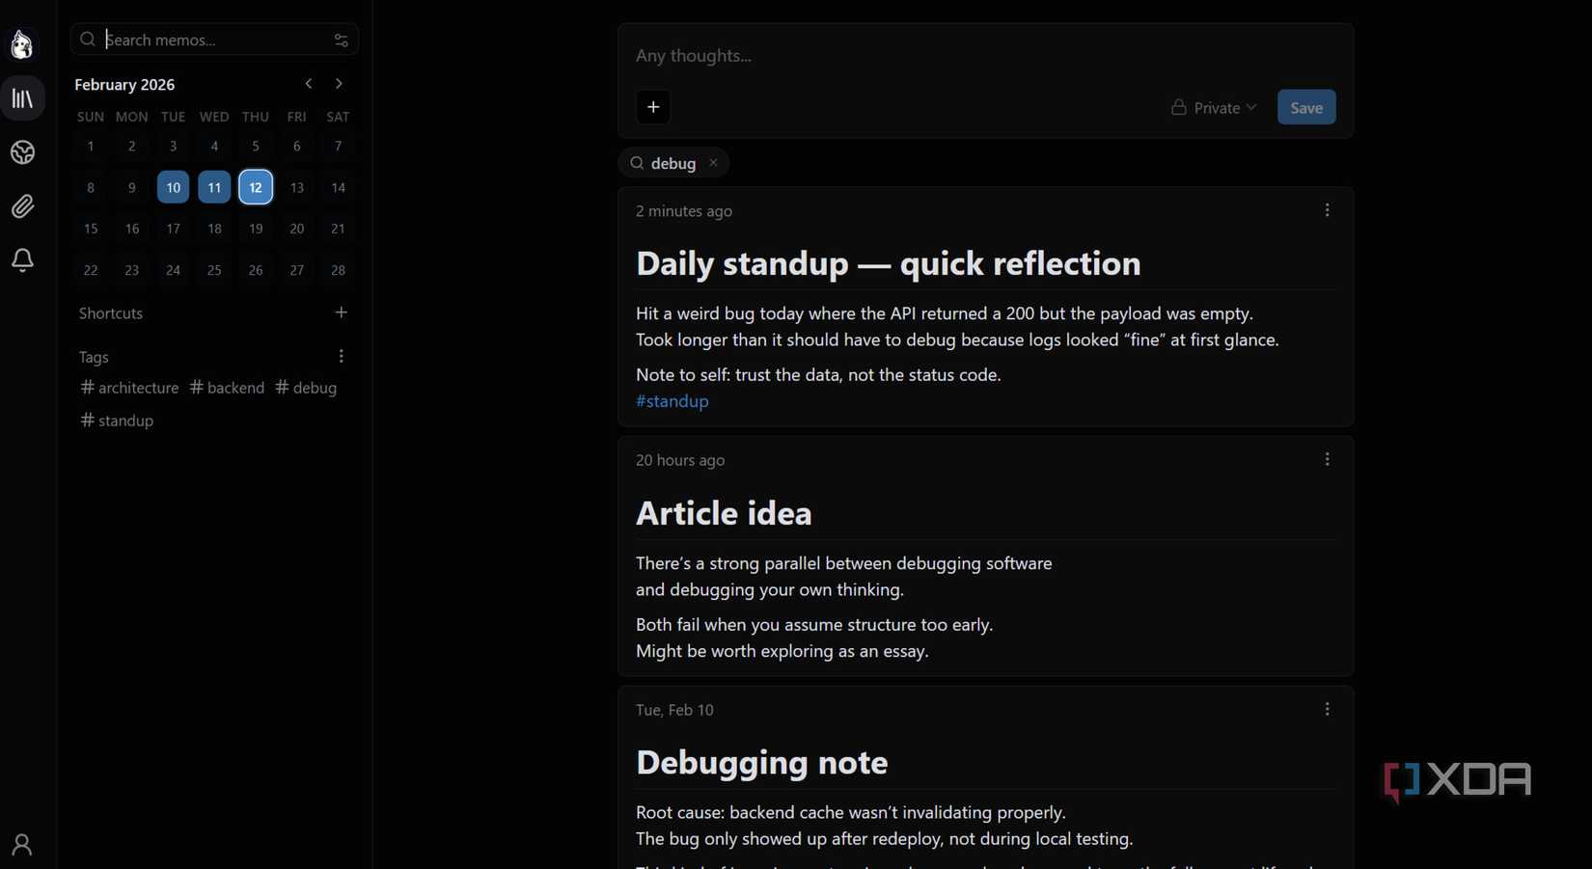Remove the debug search filter chip
The width and height of the screenshot is (1592, 869).
click(713, 163)
